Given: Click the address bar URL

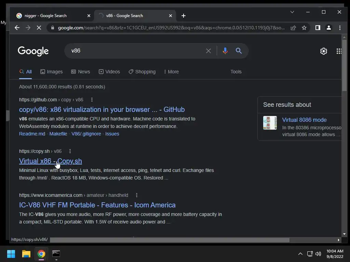Looking at the screenshot, I should 171,28.
